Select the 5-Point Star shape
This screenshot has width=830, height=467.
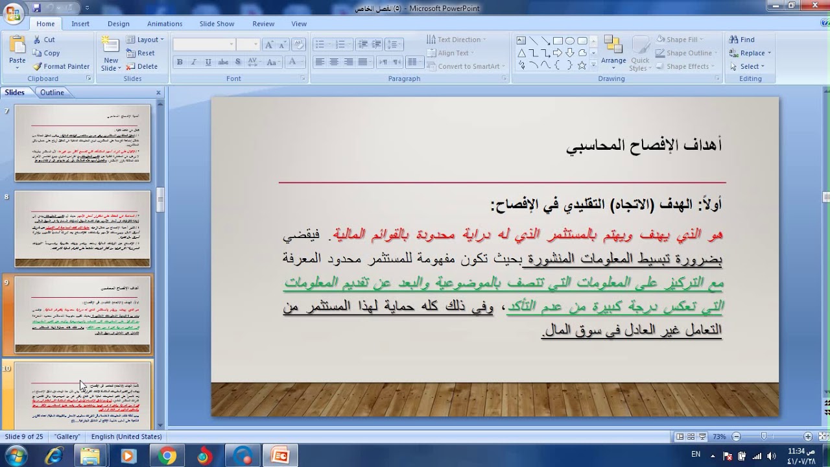582,65
